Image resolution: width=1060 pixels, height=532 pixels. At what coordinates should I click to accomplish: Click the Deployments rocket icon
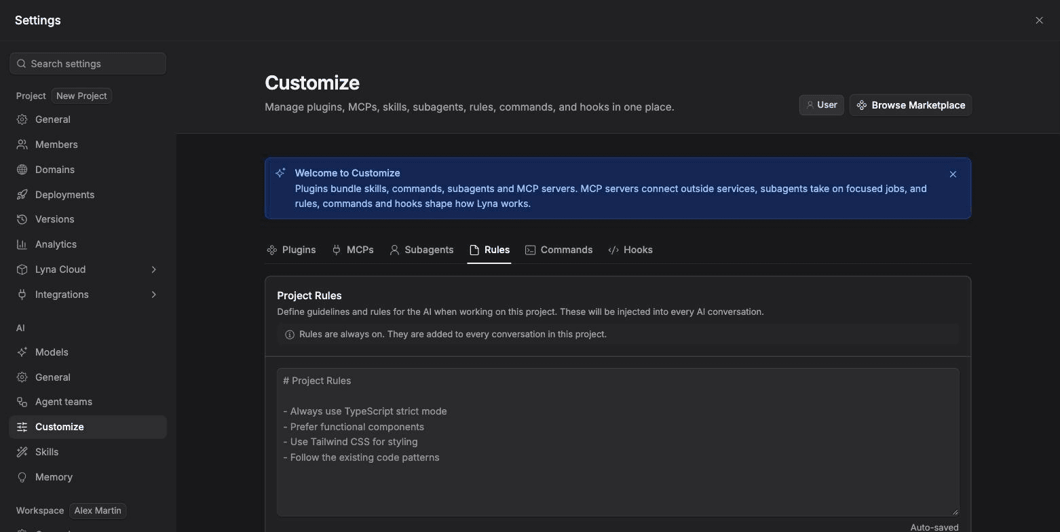(22, 195)
